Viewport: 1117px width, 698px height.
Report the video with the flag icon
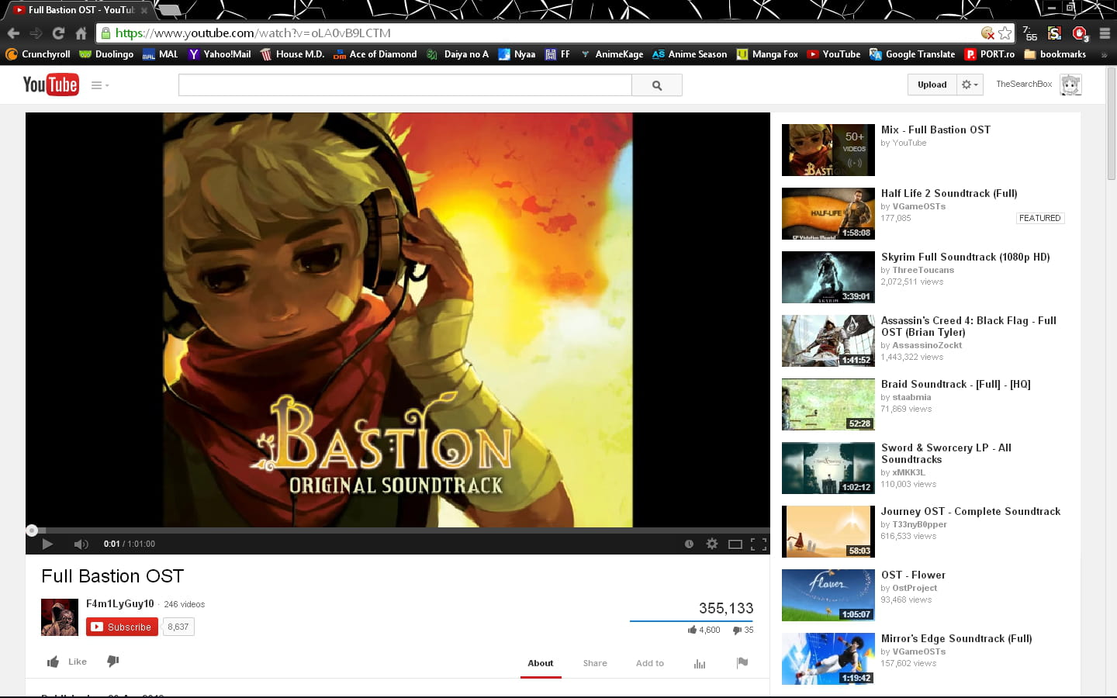click(x=742, y=662)
